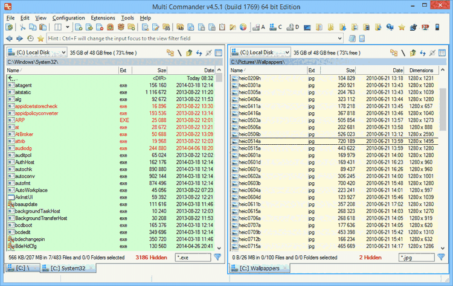This screenshot has height=286, width=453.
Task: Click the left panel *.exe filter field
Action: click(x=193, y=258)
